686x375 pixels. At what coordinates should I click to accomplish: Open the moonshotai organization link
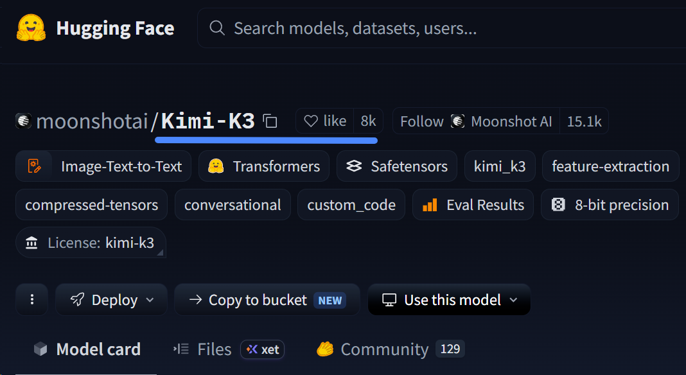(x=92, y=121)
